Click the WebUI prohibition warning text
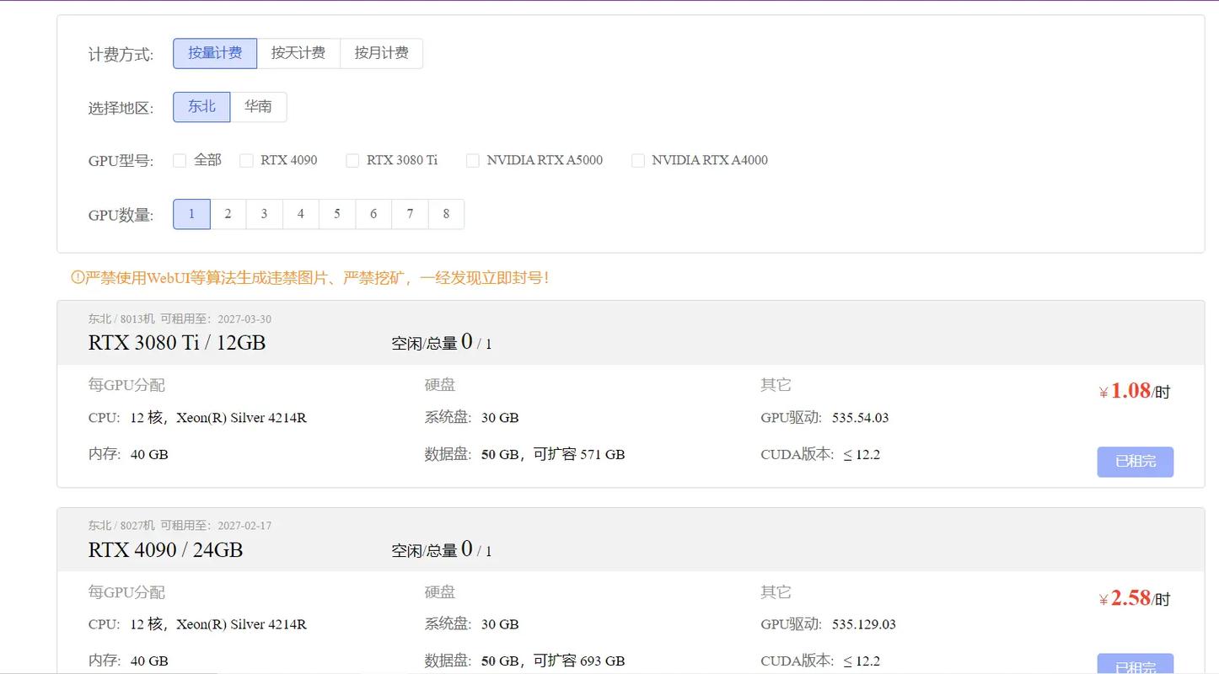This screenshot has height=674, width=1219. coord(317,277)
